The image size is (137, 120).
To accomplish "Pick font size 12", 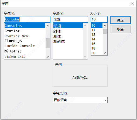I will click(x=97, y=35).
